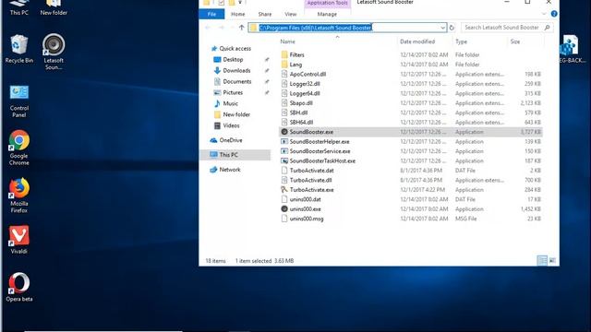Select the Application Tools contextual tab
The height and width of the screenshot is (332, 591).
pyautogui.click(x=327, y=3)
